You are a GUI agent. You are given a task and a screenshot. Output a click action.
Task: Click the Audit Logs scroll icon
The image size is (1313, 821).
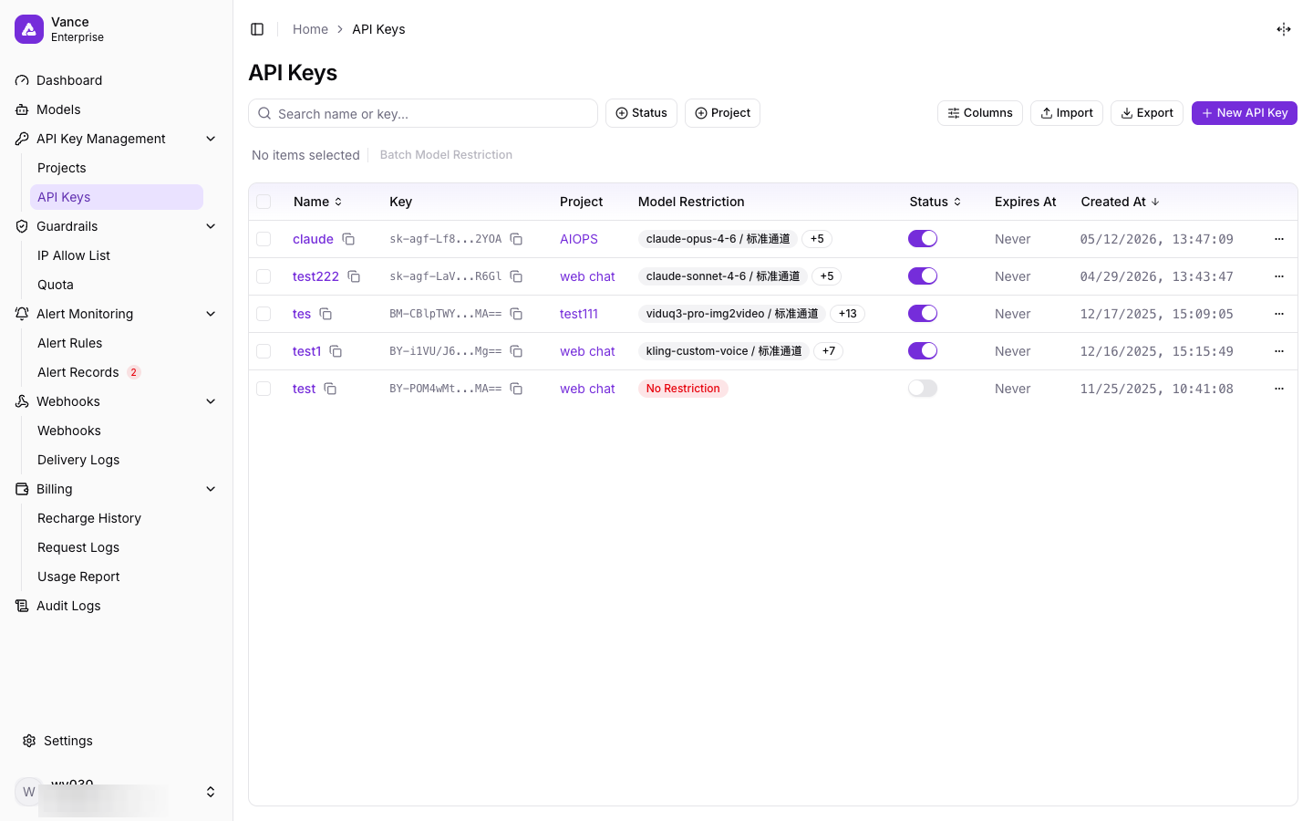22,606
